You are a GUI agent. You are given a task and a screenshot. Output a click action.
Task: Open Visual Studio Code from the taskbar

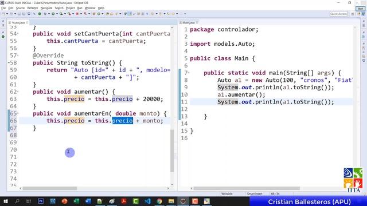[x=147, y=201]
